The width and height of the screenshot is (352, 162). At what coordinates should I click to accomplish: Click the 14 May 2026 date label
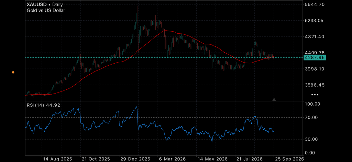pos(212,159)
